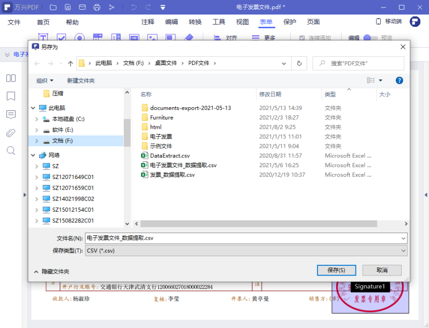The height and width of the screenshot is (328, 429).
Task: Open the 文件 menu
Action: (x=12, y=22)
